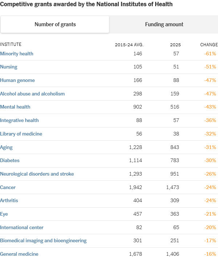Click the 2015-24 AVG. column header
This screenshot has height=259, width=218.
pyautogui.click(x=129, y=45)
